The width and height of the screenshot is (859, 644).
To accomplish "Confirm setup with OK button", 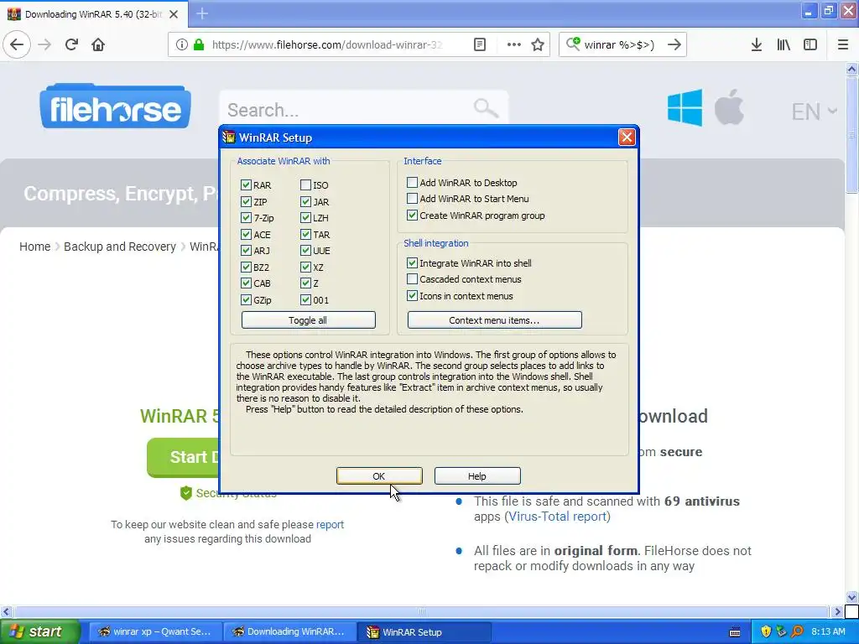I will point(379,476).
